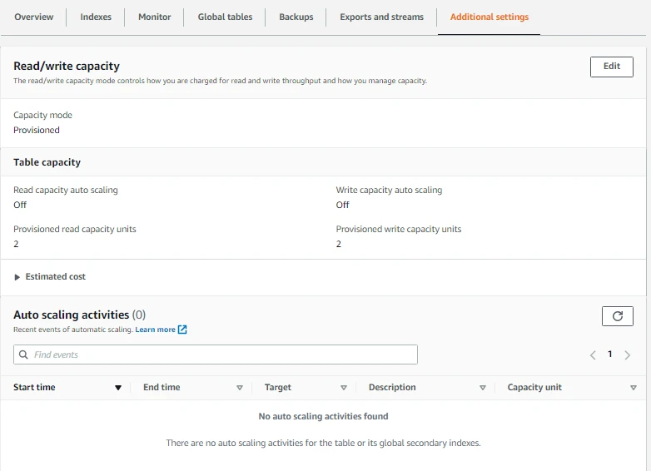Viewport: 651px width, 471px height.
Task: Click the Find events search field
Action: [216, 354]
